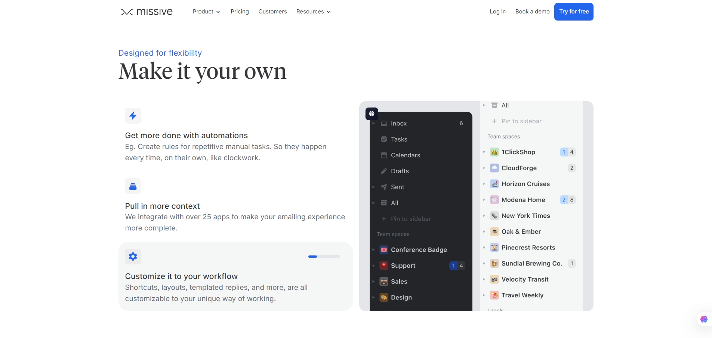Open the Customers menu item

click(272, 12)
